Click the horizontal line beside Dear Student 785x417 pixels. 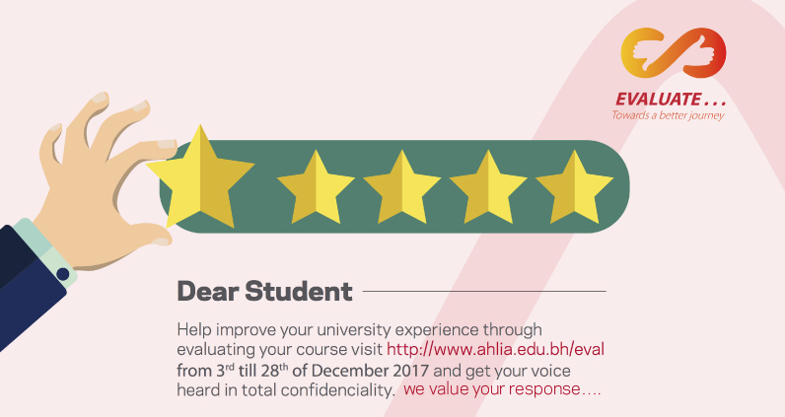click(x=484, y=291)
